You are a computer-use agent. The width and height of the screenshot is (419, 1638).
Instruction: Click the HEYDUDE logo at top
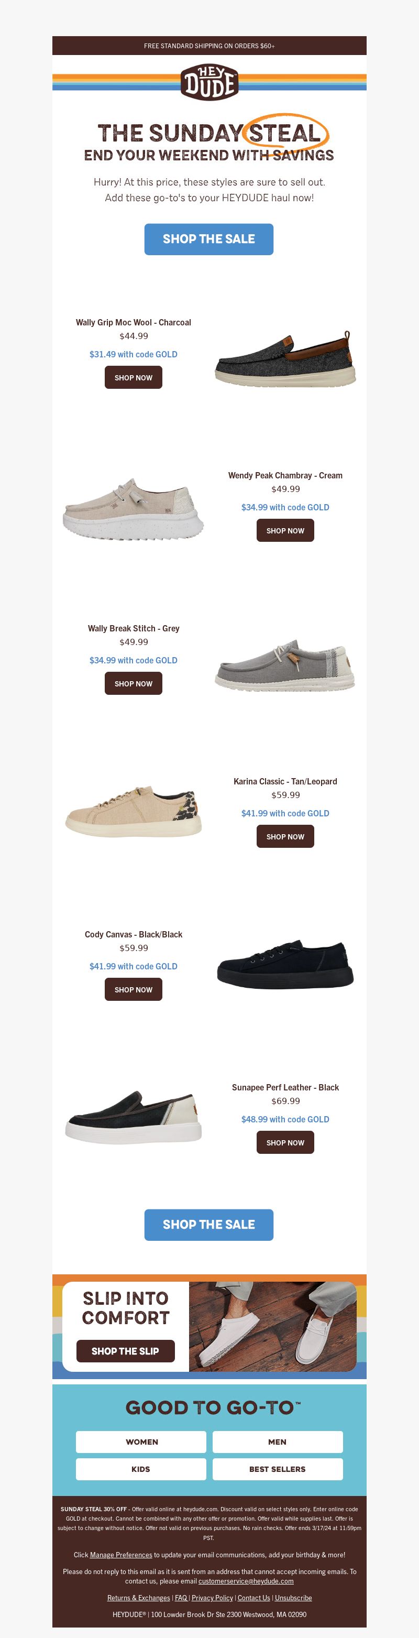209,82
